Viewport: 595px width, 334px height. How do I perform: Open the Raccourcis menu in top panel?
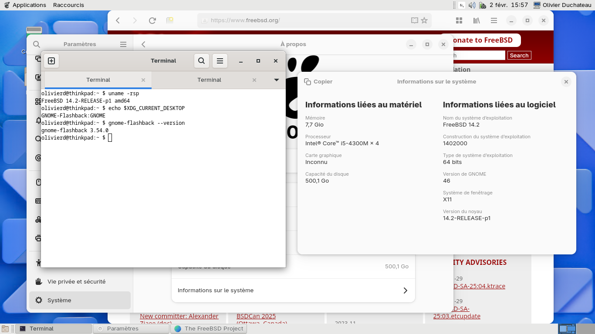click(x=68, y=5)
